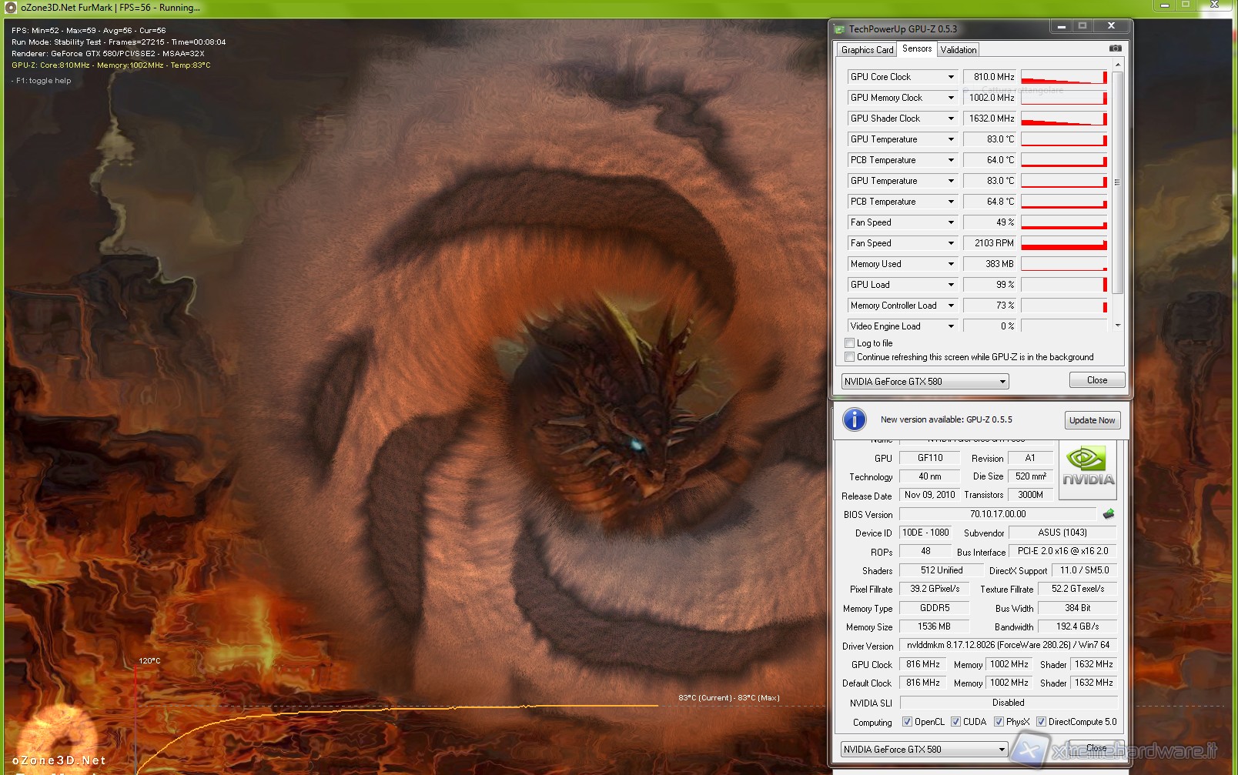Click the sensors list vertical scrollbar

tap(1117, 182)
